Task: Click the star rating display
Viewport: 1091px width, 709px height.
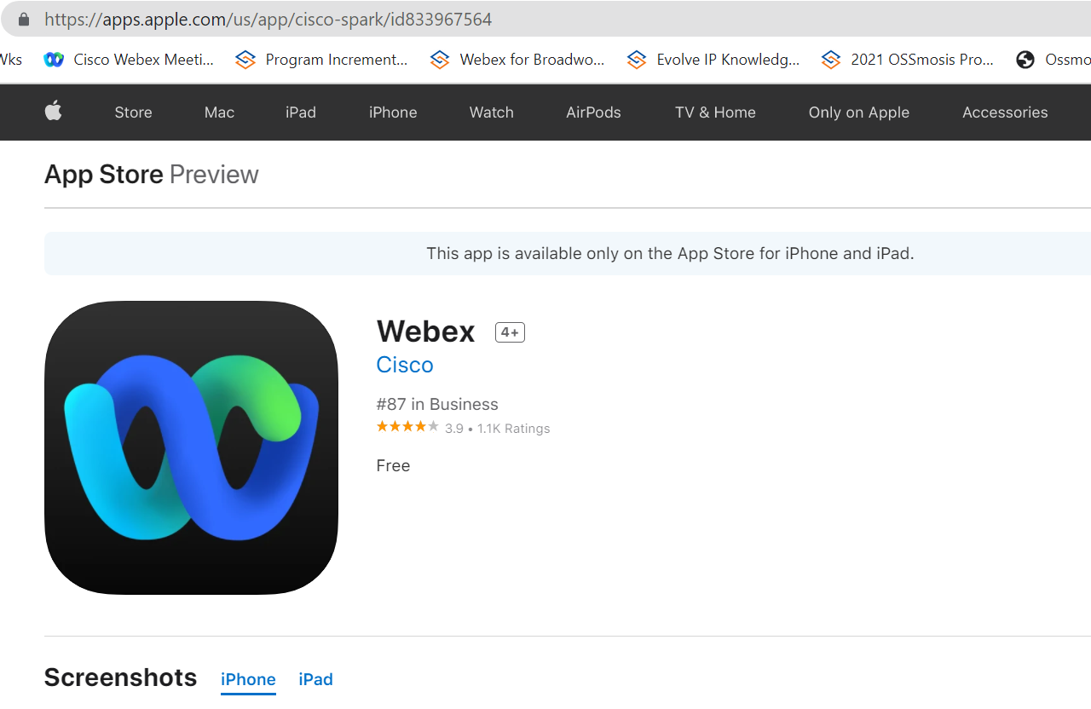Action: tap(407, 427)
